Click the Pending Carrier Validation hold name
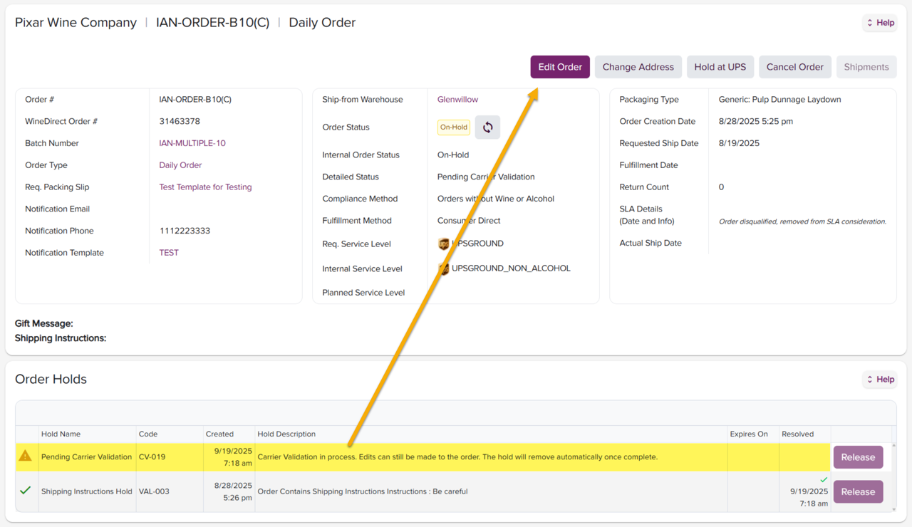This screenshot has width=912, height=527. point(86,457)
